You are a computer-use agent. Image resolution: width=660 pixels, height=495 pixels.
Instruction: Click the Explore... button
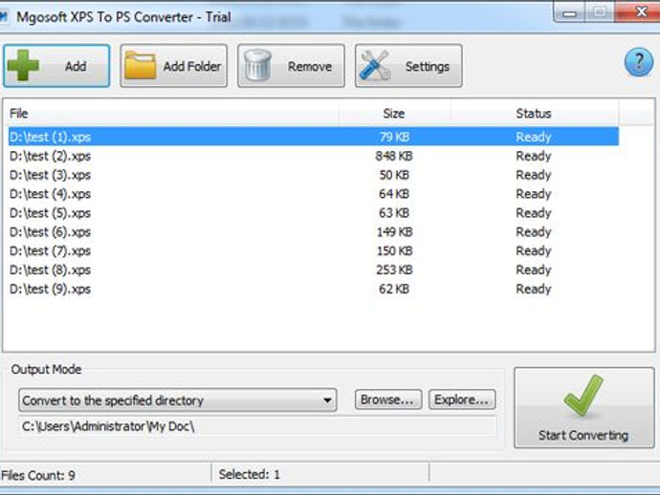point(462,399)
